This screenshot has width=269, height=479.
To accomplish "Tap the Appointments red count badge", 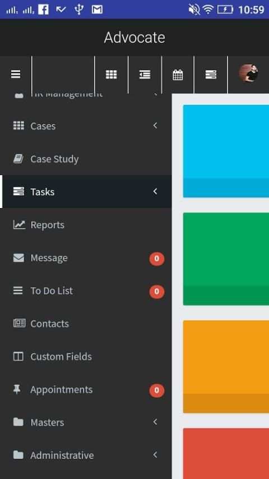I will pyautogui.click(x=157, y=390).
